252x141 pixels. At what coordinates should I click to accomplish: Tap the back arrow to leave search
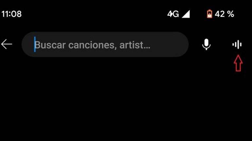point(7,44)
